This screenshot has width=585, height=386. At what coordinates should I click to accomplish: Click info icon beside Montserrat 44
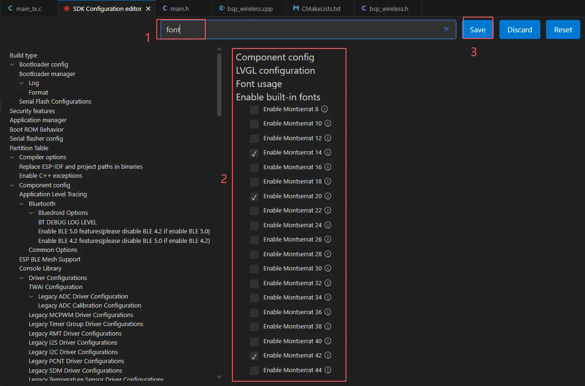(x=327, y=370)
